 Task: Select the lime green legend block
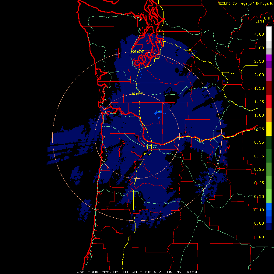pos(269,196)
